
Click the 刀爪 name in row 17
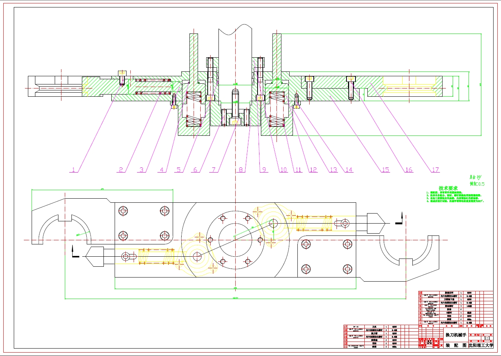tap(374, 327)
